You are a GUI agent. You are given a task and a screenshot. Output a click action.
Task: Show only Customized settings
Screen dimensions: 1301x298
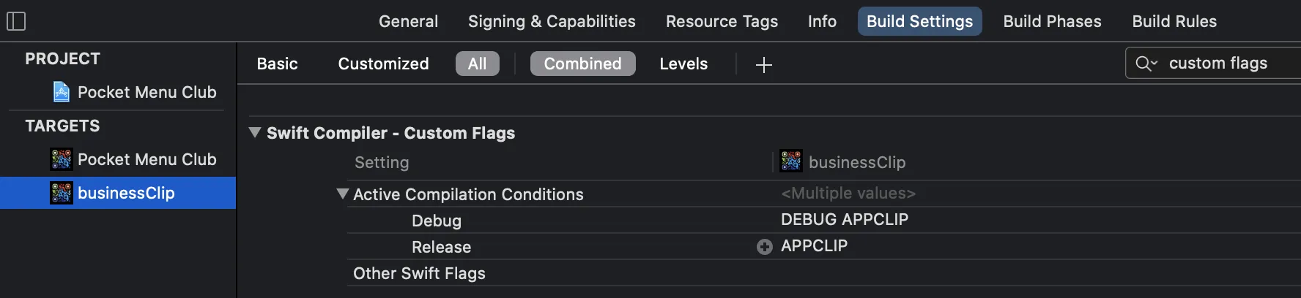point(383,64)
